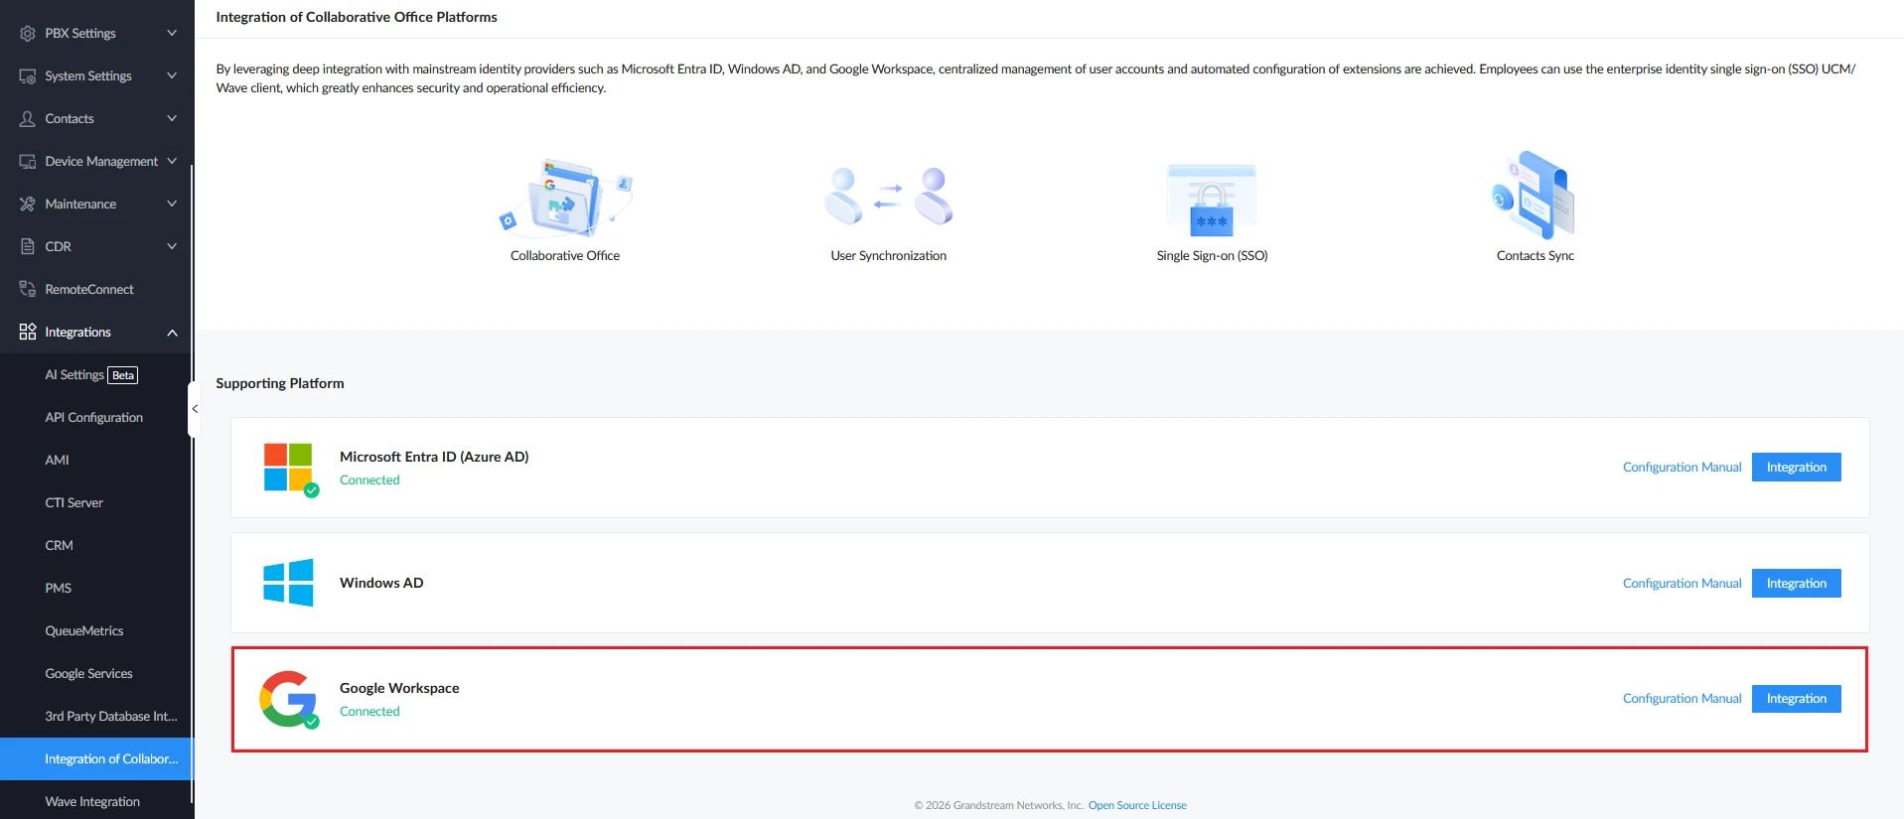The height and width of the screenshot is (819, 1904).
Task: Click the Supporting Platform heading
Action: click(x=280, y=383)
